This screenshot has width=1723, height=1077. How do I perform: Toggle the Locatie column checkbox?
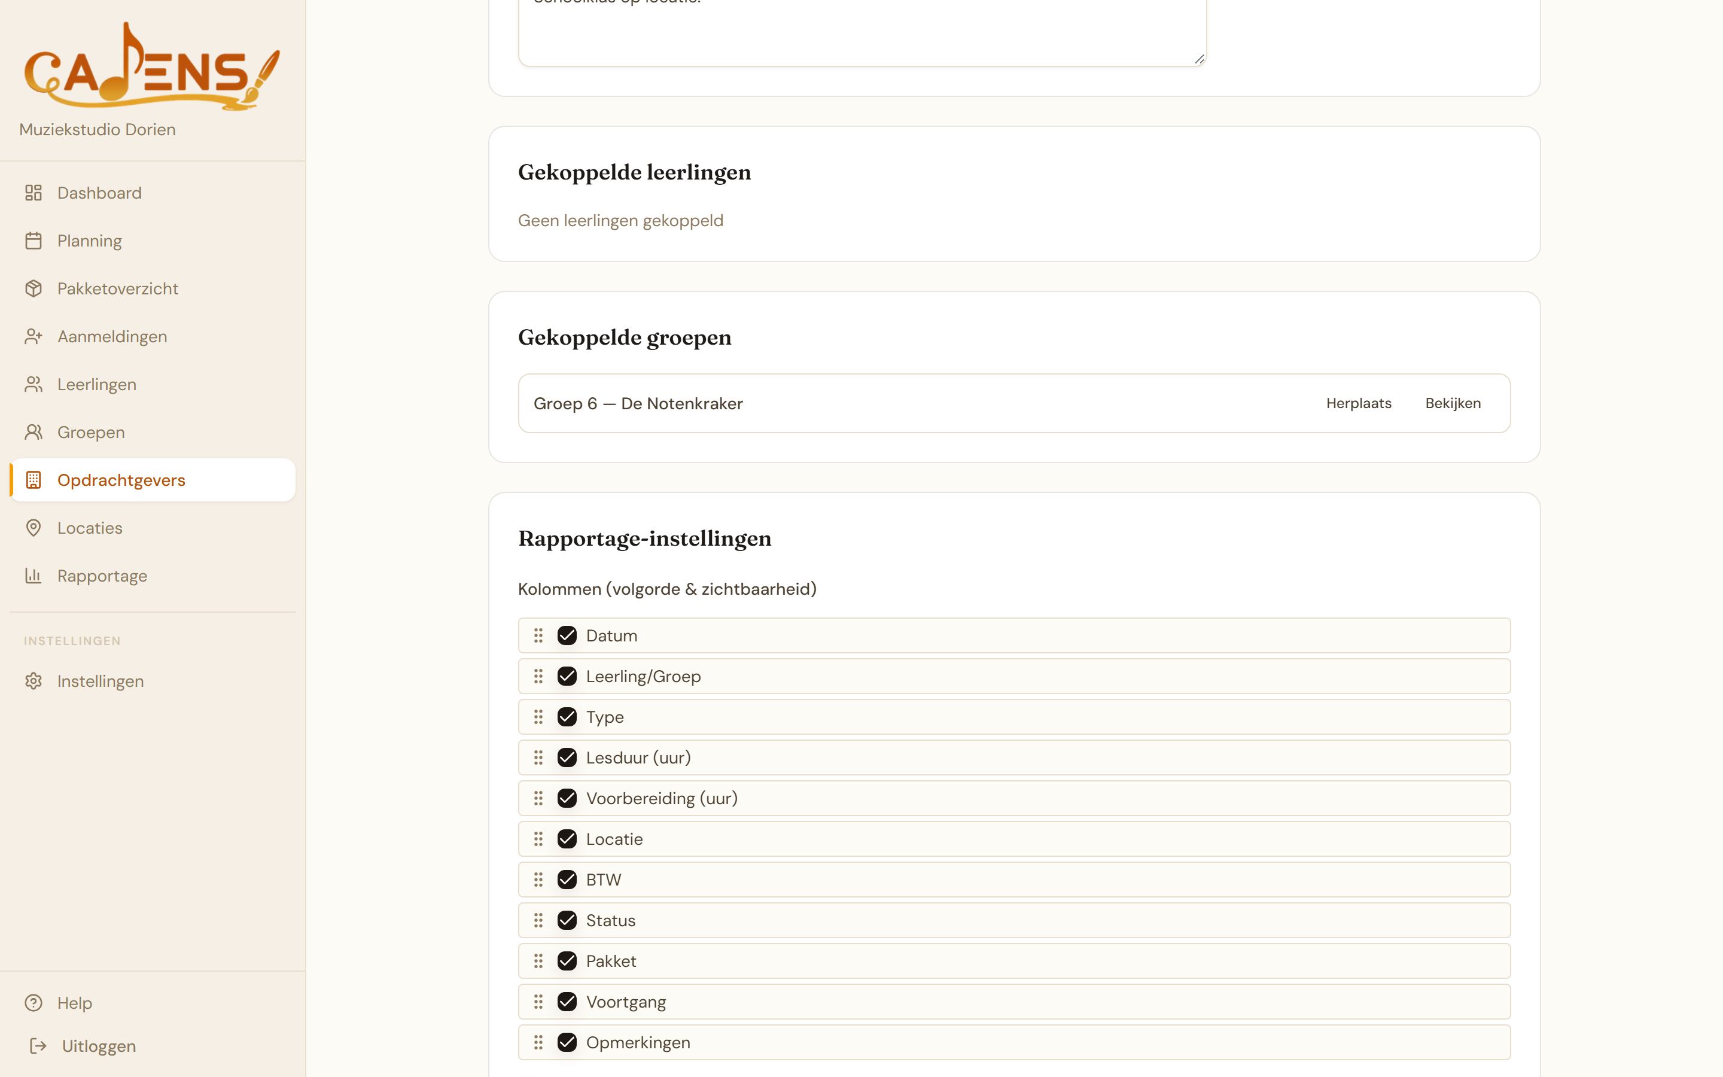(x=567, y=839)
